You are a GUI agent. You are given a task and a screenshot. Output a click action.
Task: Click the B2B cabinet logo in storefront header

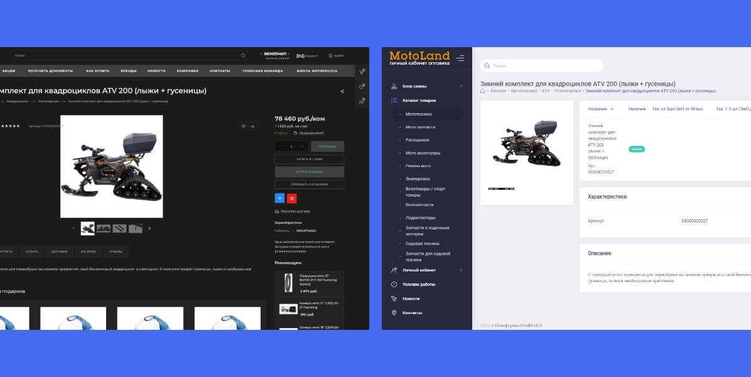coord(307,56)
